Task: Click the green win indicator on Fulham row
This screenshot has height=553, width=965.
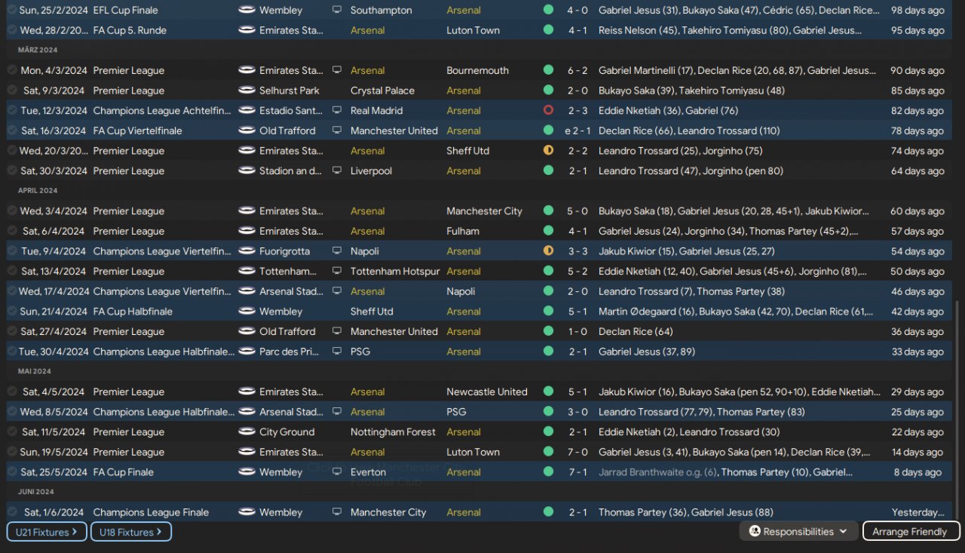Action: point(548,231)
